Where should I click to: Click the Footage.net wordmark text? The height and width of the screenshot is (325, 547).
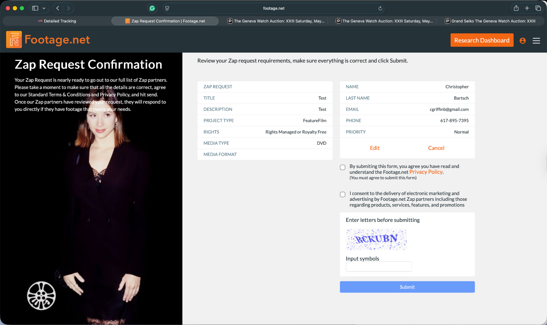click(x=57, y=40)
